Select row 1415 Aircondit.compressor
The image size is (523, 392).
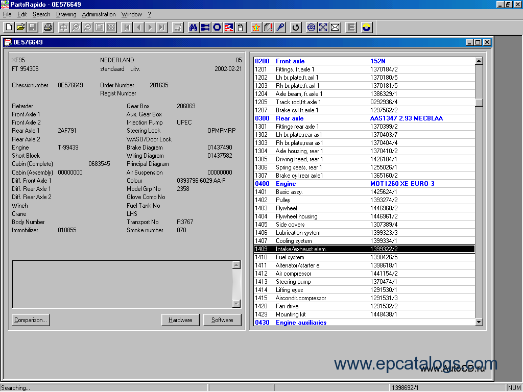tap(364, 298)
